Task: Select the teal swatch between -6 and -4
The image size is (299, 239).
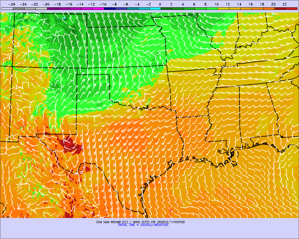Action: coord(133,8)
